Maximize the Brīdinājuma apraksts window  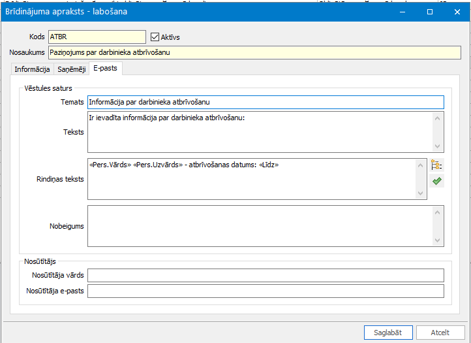pyautogui.click(x=429, y=12)
